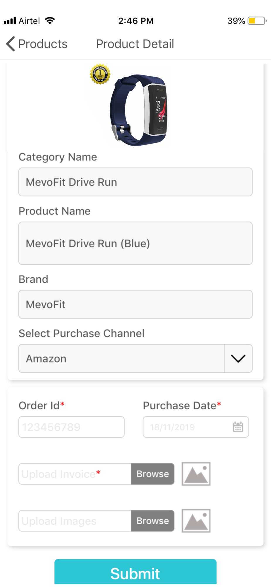Tap the back chevron arrow icon
The width and height of the screenshot is (271, 587).
[x=11, y=44]
